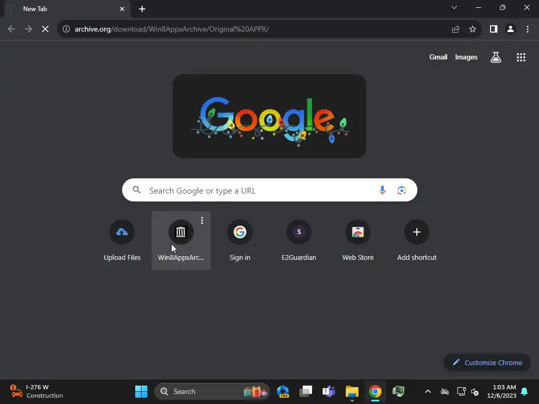
Task: Open the I-276 W Construction traffic widget
Action: [36, 391]
